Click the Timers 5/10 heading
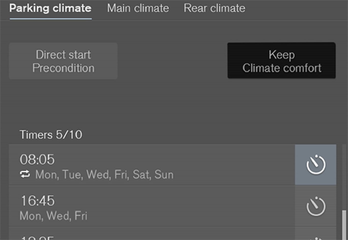Screen dimensions: 348x240 click(x=51, y=135)
